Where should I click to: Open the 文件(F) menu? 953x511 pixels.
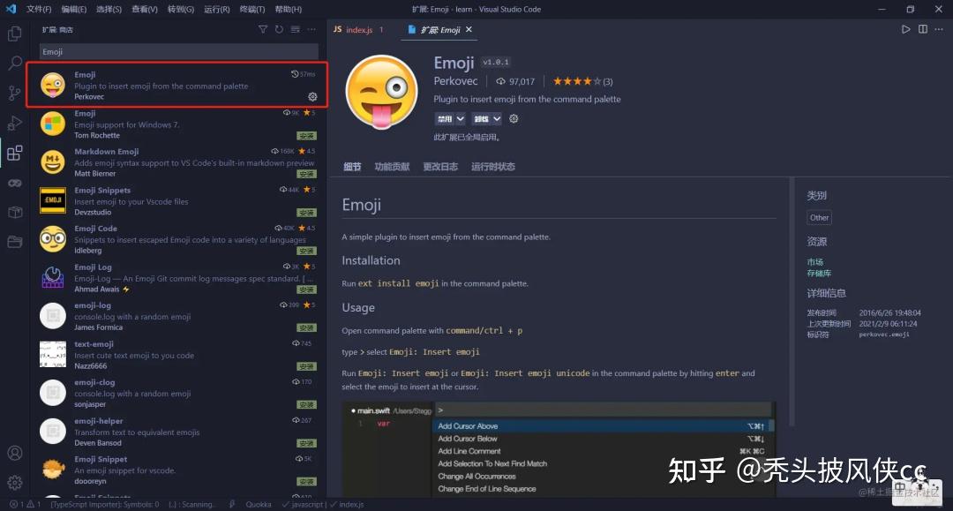click(x=39, y=9)
